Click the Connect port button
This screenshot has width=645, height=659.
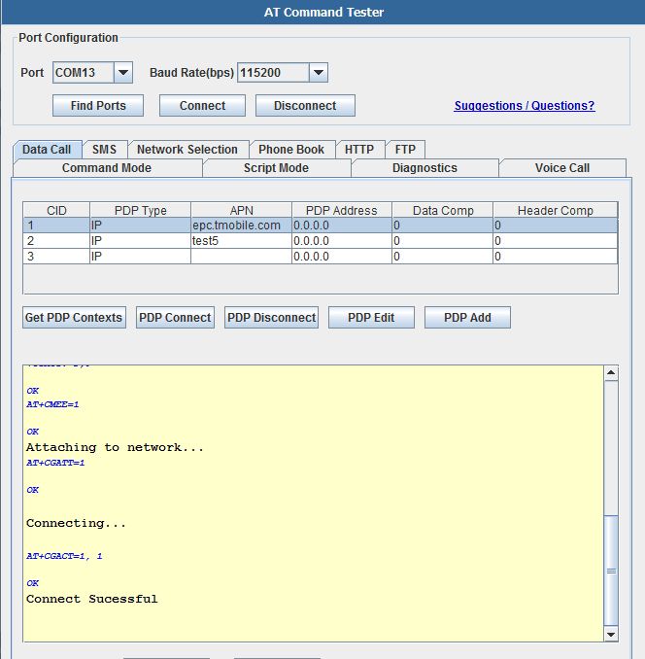click(x=202, y=106)
